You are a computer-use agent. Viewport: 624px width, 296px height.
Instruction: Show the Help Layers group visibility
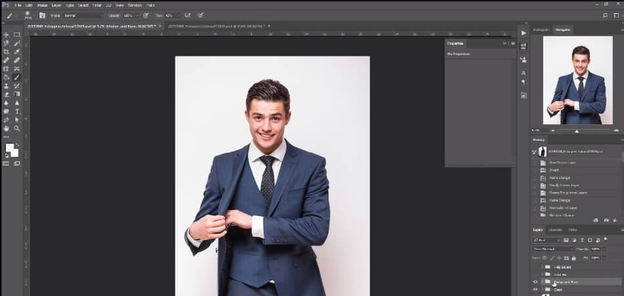coord(535,267)
